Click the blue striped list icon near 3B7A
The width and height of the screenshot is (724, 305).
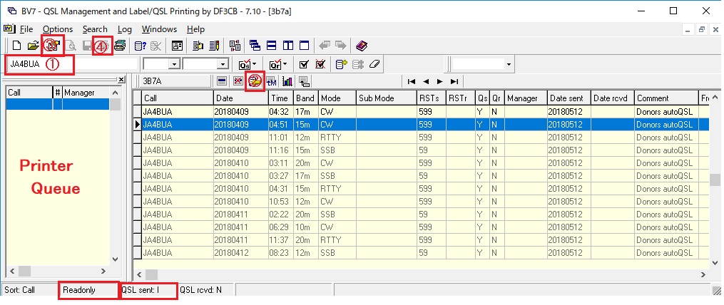[222, 82]
